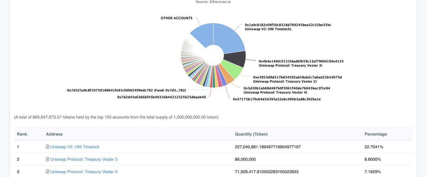The height and width of the screenshot is (177, 427).
Task: Click contract icon beside Uniswap V2: UNI Timelock
Action: (x=47, y=147)
